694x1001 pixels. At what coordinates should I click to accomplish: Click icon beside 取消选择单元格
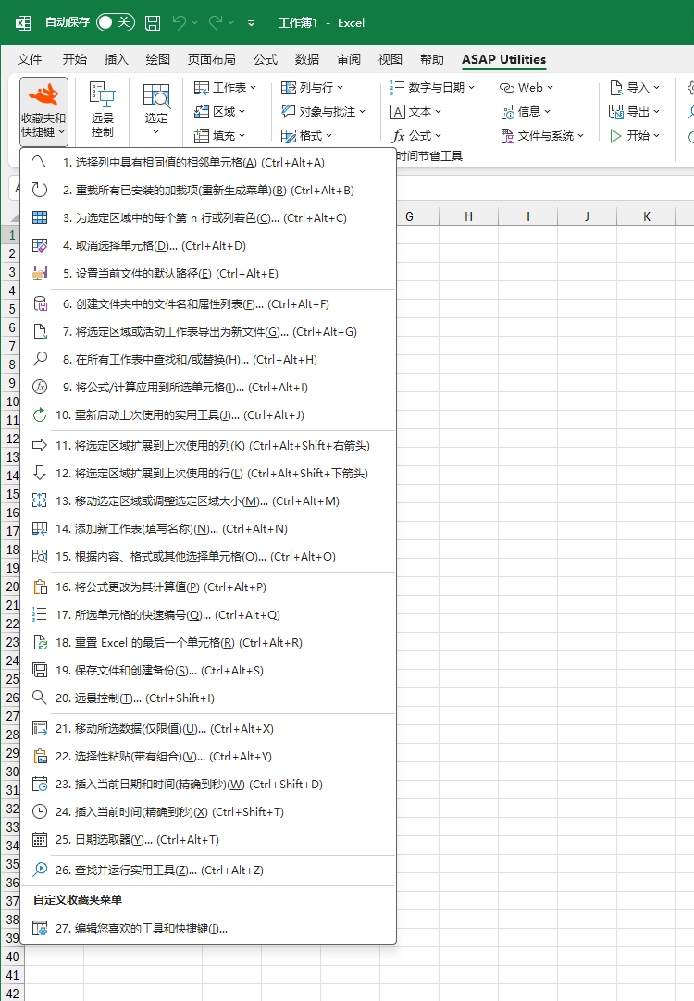(40, 245)
